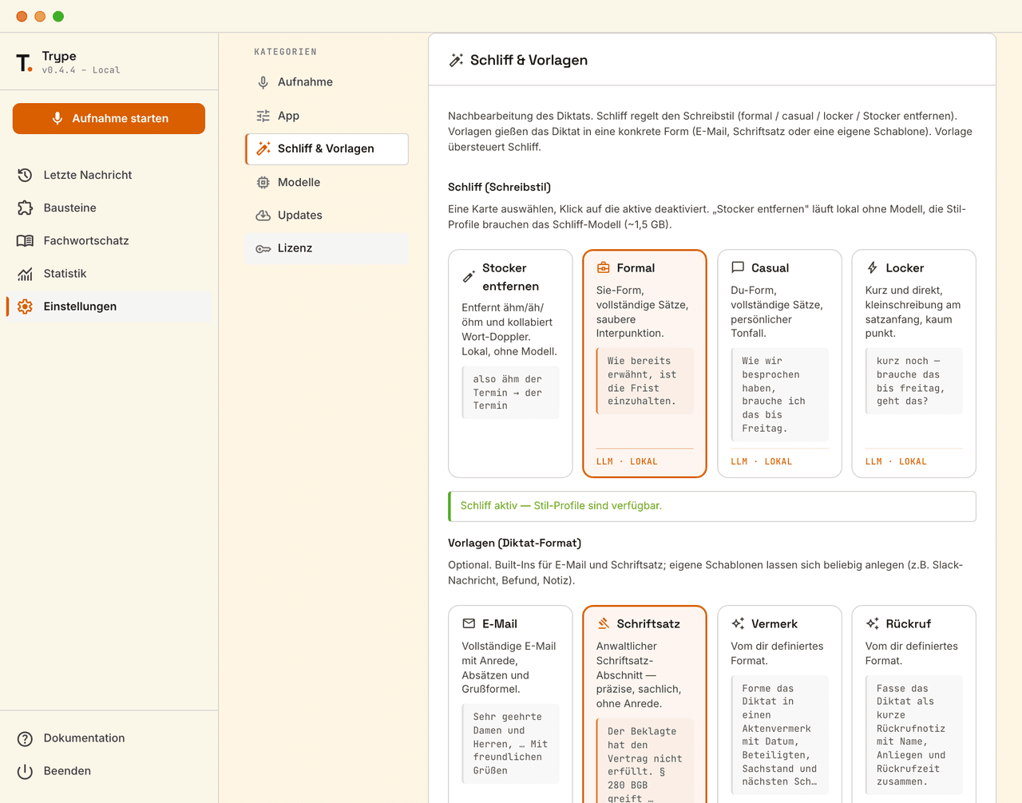Click the cloud icon beside Updates
This screenshot has height=803, width=1022.
click(x=263, y=216)
